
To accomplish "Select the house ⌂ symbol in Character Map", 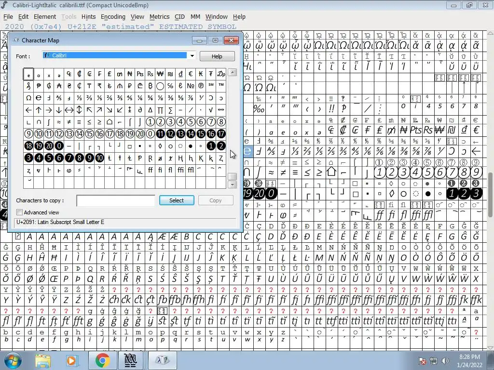I will tap(110, 122).
